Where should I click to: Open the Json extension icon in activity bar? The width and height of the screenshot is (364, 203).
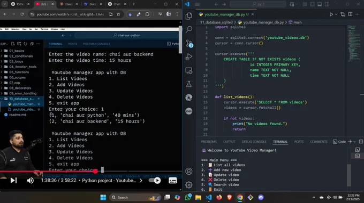[189, 111]
